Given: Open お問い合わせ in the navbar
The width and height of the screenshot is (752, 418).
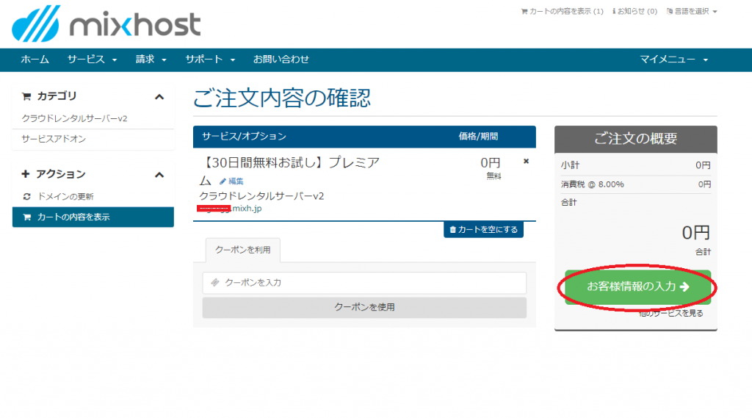Looking at the screenshot, I should (x=281, y=60).
